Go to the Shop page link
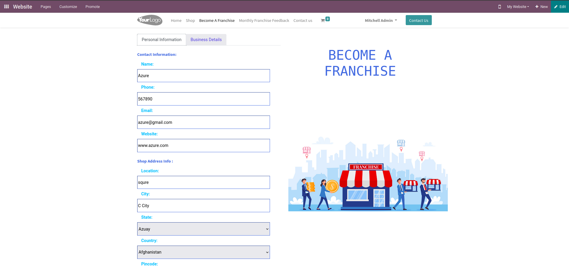 (x=190, y=20)
